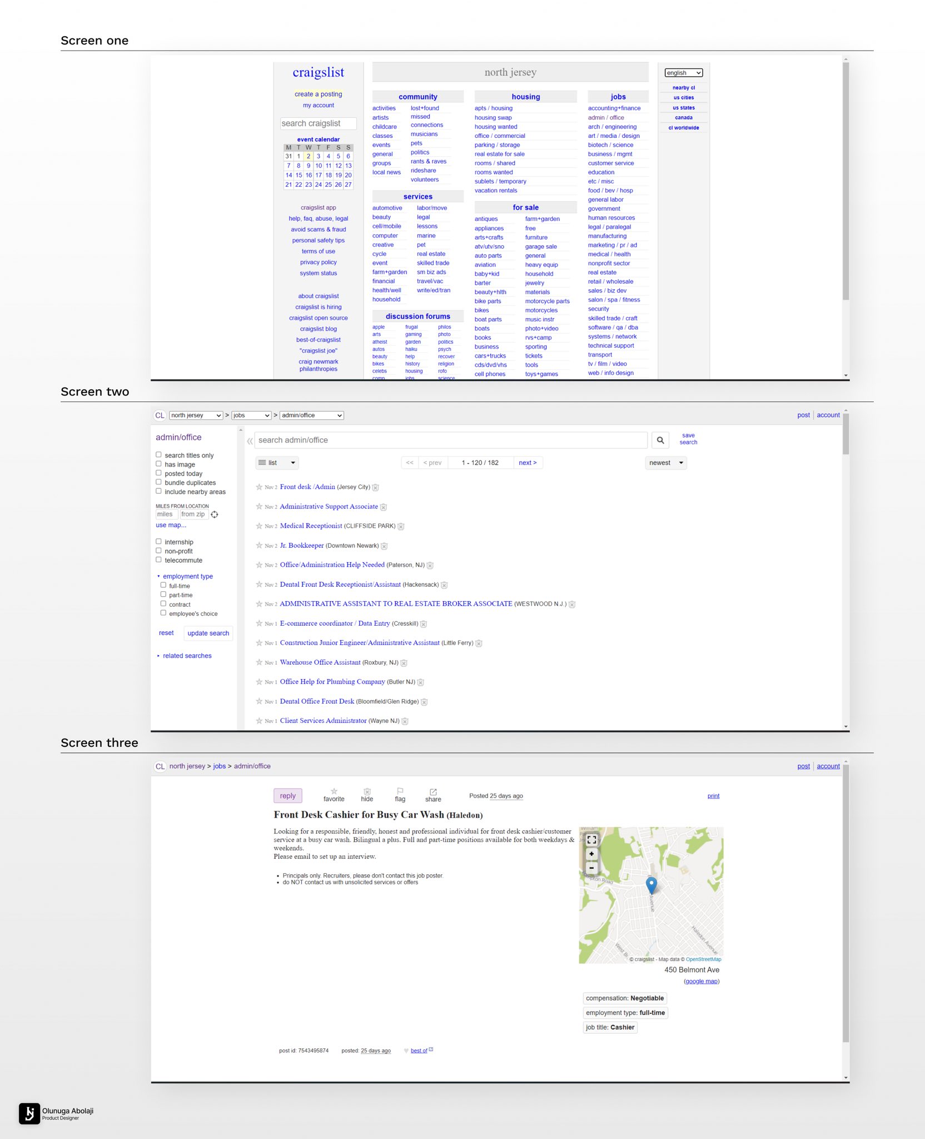The image size is (925, 1139).
Task: Star the Warehouse Office Assistant listing
Action: 259,662
